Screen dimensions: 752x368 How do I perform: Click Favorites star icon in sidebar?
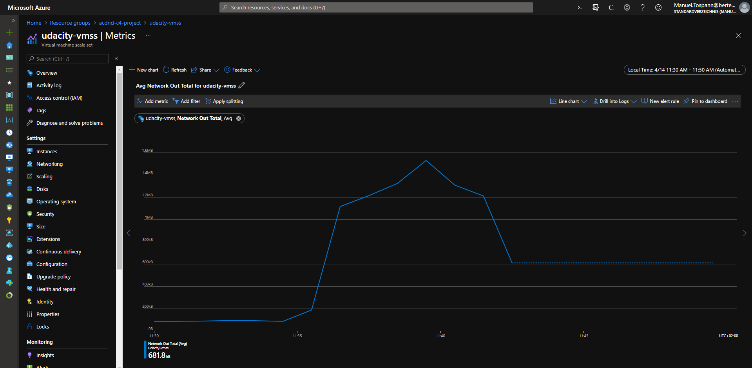(9, 83)
